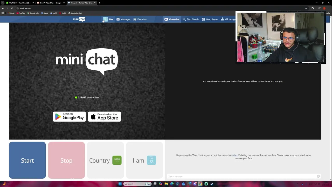Open the apps grid in bookmarks bar

point(3,13)
